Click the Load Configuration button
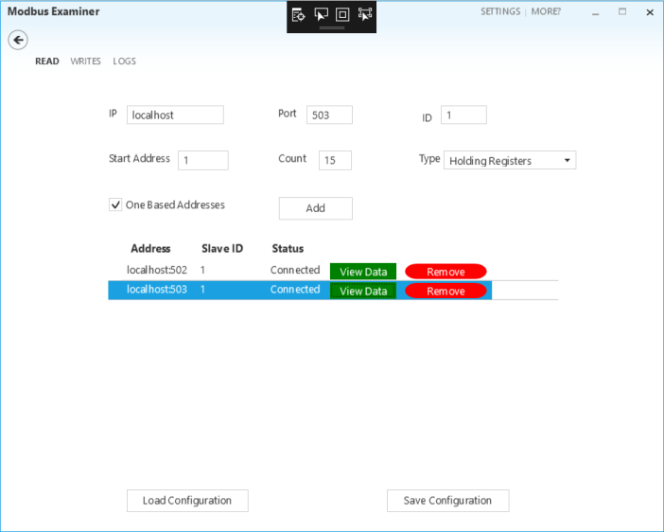Screen dimensions: 664x532 [187, 501]
